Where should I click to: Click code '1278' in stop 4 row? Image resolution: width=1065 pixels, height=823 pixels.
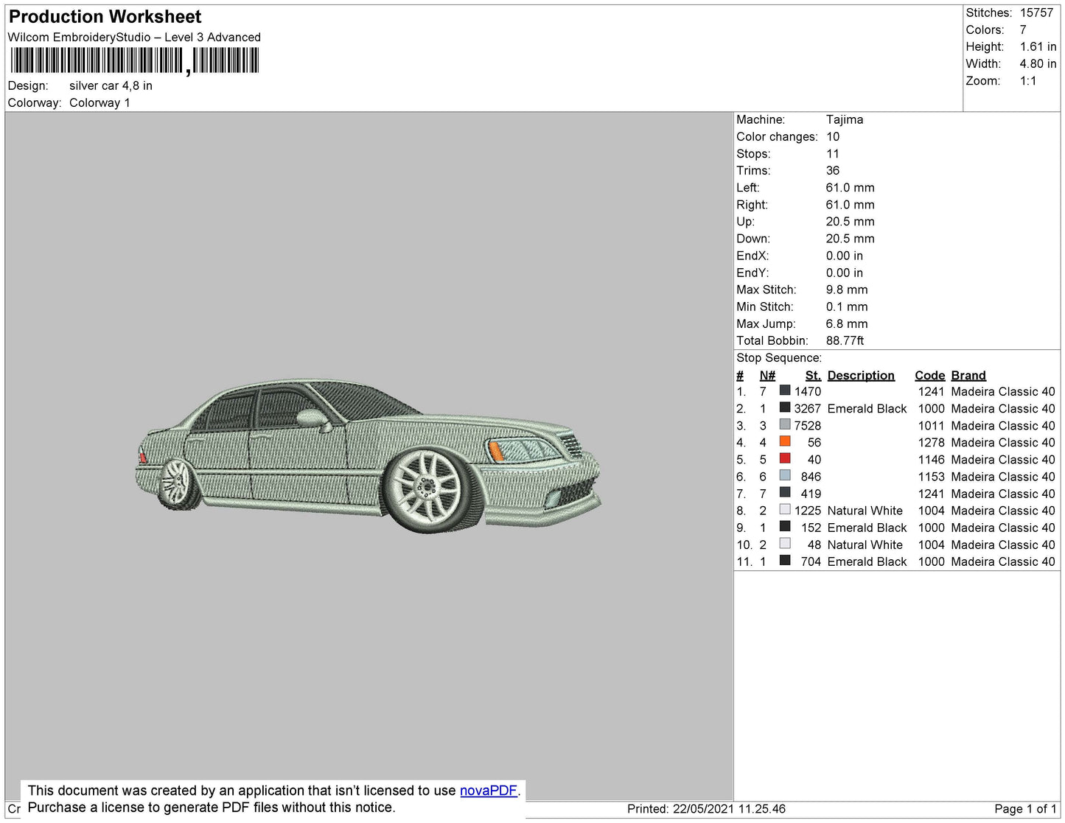click(931, 442)
